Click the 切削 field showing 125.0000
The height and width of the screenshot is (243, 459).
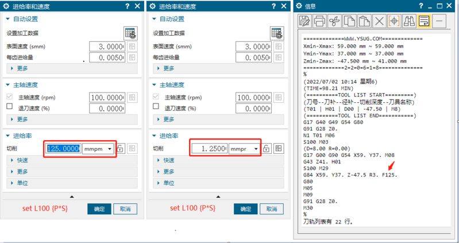coord(63,149)
